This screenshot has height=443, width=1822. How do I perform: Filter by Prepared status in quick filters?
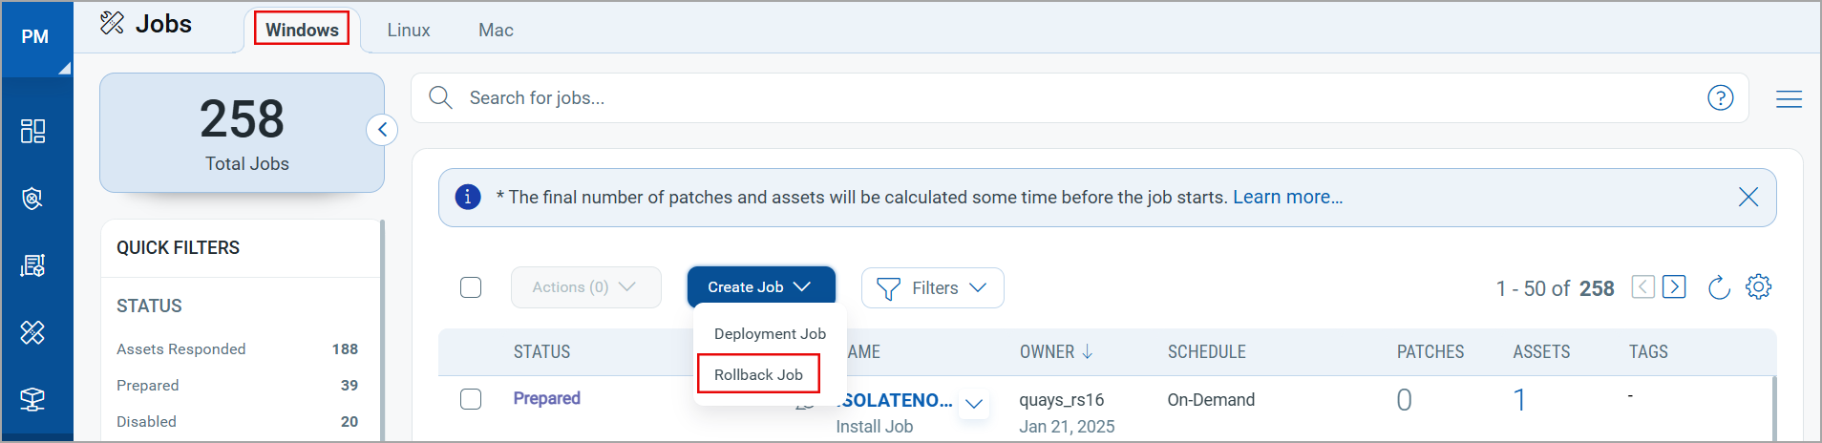[x=237, y=386]
